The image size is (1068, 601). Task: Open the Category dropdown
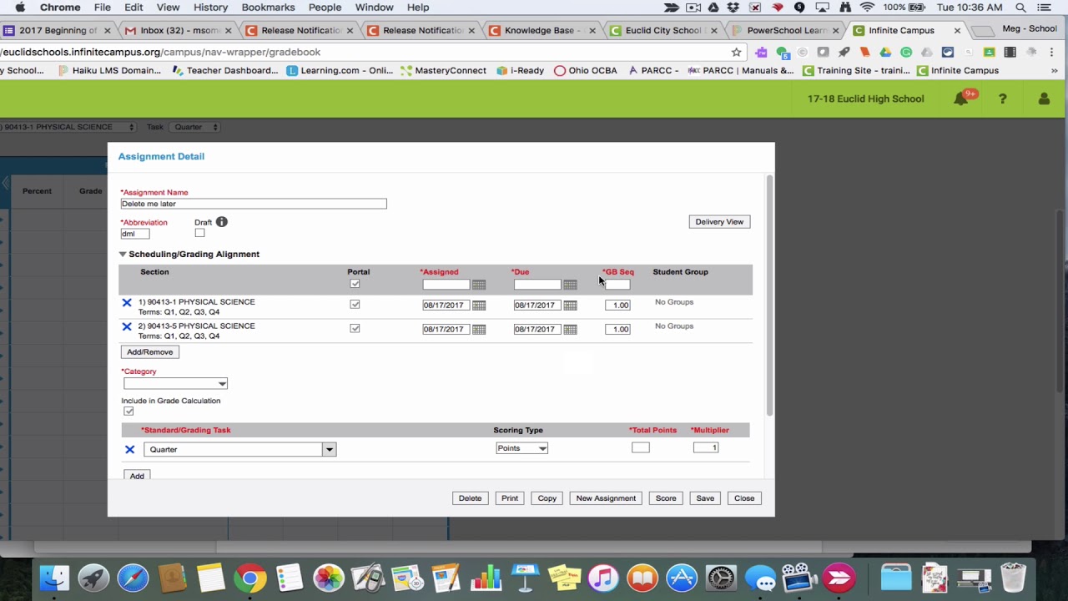175,383
